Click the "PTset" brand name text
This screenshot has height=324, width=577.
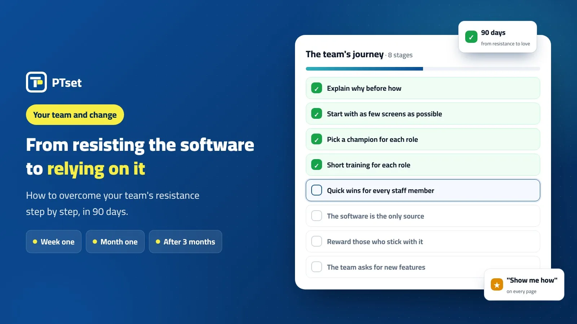pyautogui.click(x=67, y=83)
